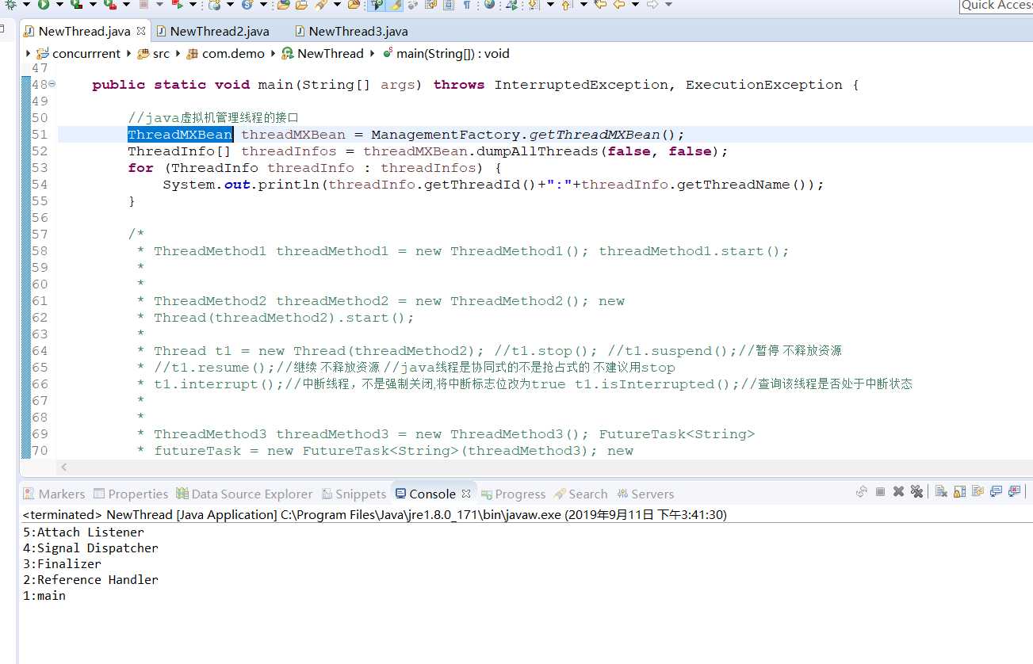Click the highlighted ThreadMXBean text on line 51
The height and width of the screenshot is (664, 1033).
click(x=180, y=134)
